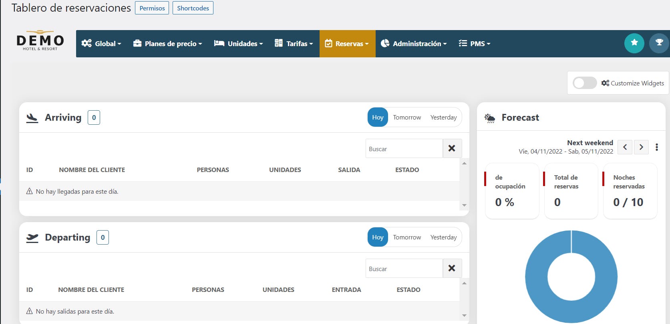The height and width of the screenshot is (324, 670).
Task: Click the Permisos button
Action: [152, 8]
